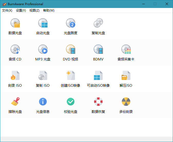
Task: Open the 复制 ISO tool
Action: click(43, 76)
